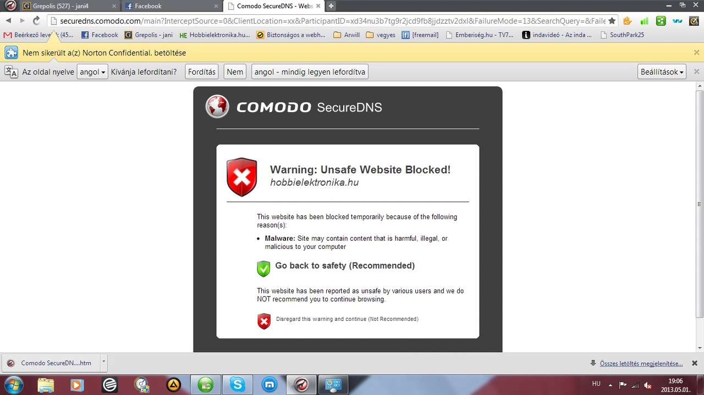Click 'Go back to safety (Recommended)'

coord(345,265)
